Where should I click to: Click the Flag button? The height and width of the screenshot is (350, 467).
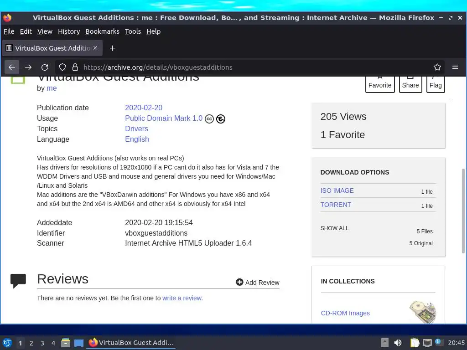pyautogui.click(x=436, y=84)
